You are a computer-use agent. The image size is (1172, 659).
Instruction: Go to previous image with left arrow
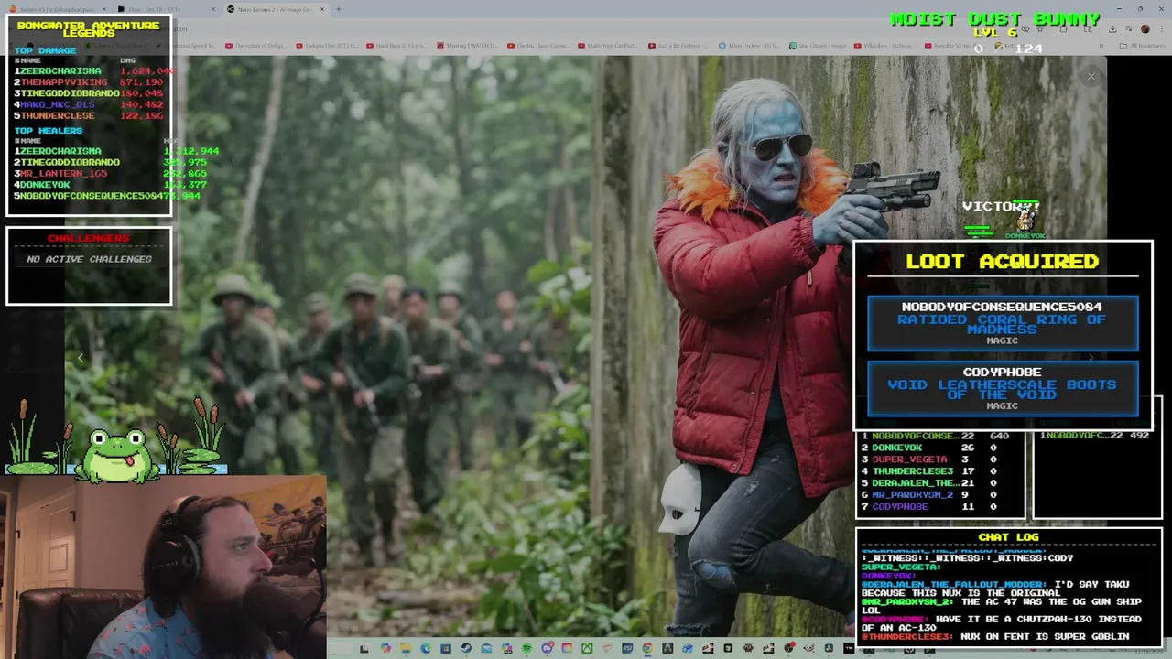[x=81, y=358]
